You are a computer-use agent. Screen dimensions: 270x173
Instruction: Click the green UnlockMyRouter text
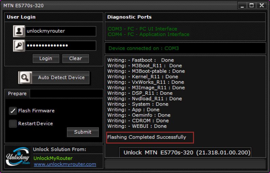pyautogui.click(x=53, y=158)
